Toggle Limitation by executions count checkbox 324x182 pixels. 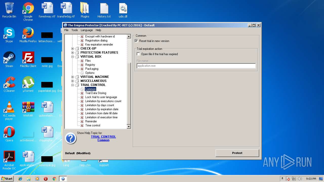82,101
